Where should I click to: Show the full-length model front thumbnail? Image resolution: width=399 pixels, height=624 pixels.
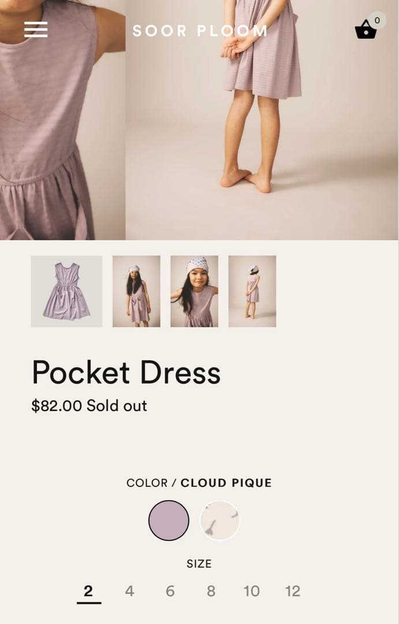coord(136,291)
